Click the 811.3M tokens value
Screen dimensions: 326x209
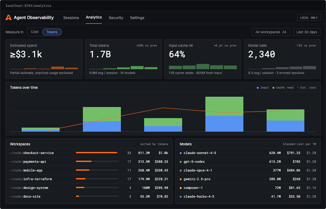[x=144, y=153]
